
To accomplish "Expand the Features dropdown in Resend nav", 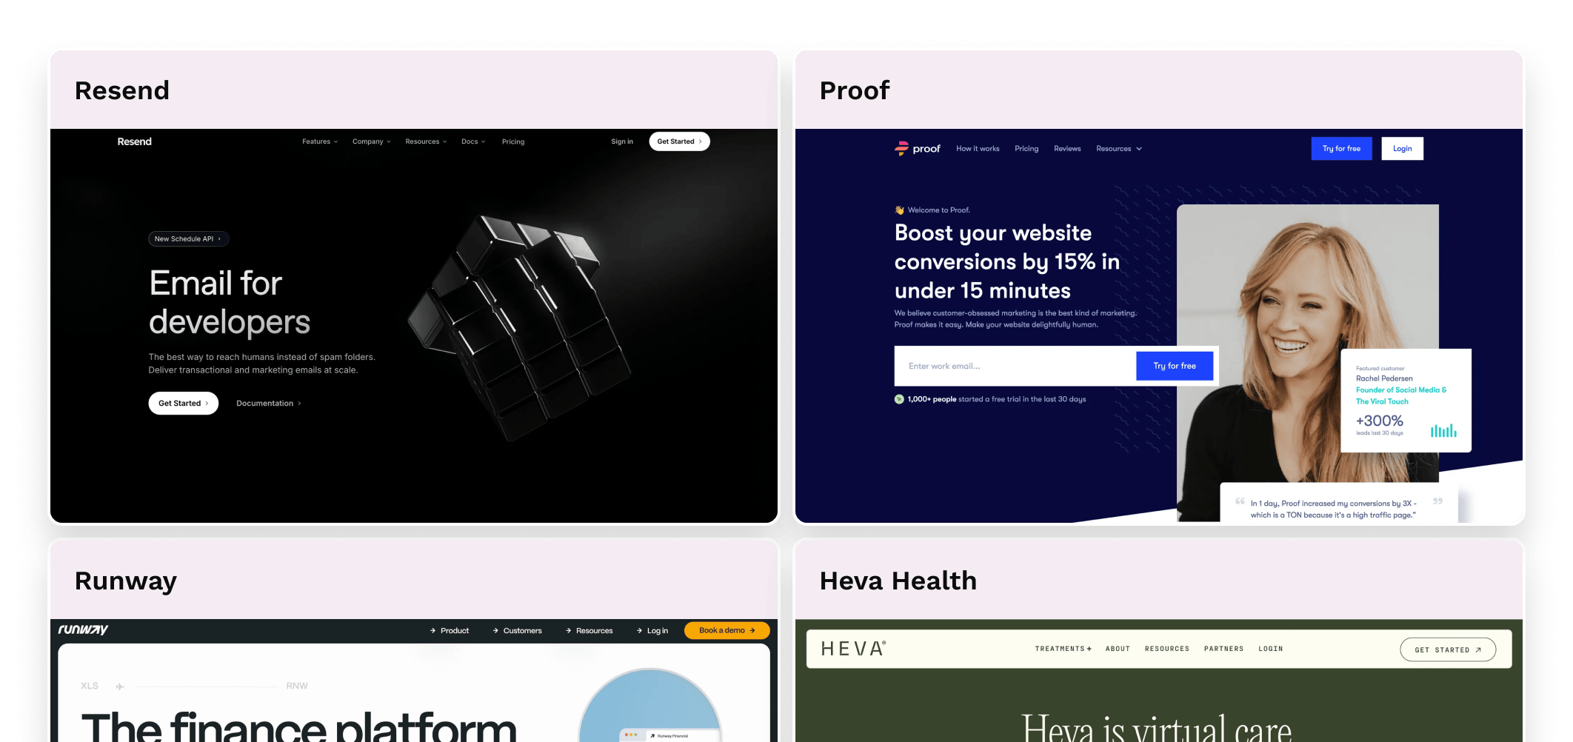I will pos(320,141).
